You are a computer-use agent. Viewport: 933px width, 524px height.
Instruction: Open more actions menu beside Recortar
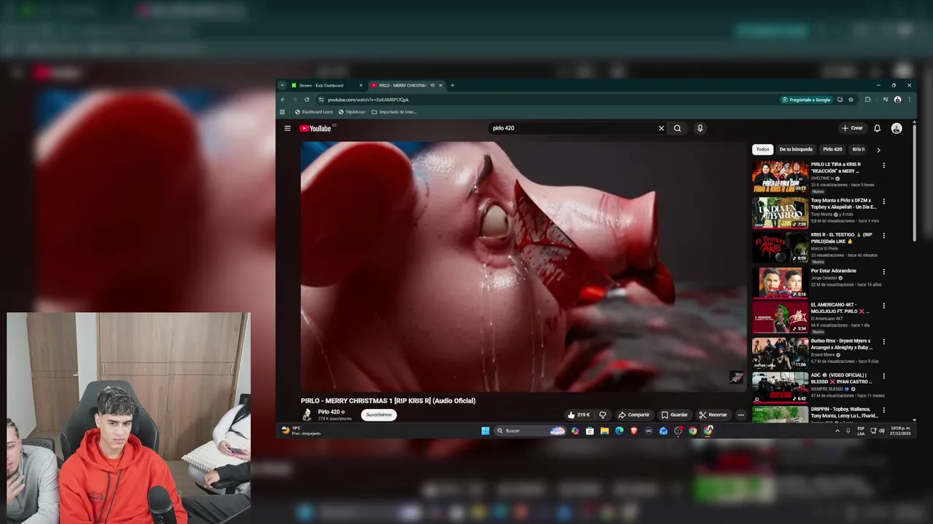click(x=741, y=415)
